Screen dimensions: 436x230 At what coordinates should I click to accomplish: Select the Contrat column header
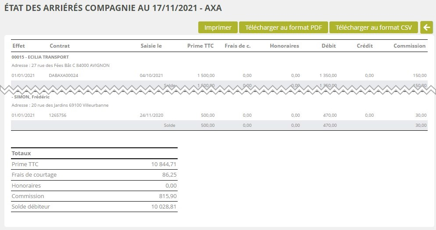(x=60, y=46)
